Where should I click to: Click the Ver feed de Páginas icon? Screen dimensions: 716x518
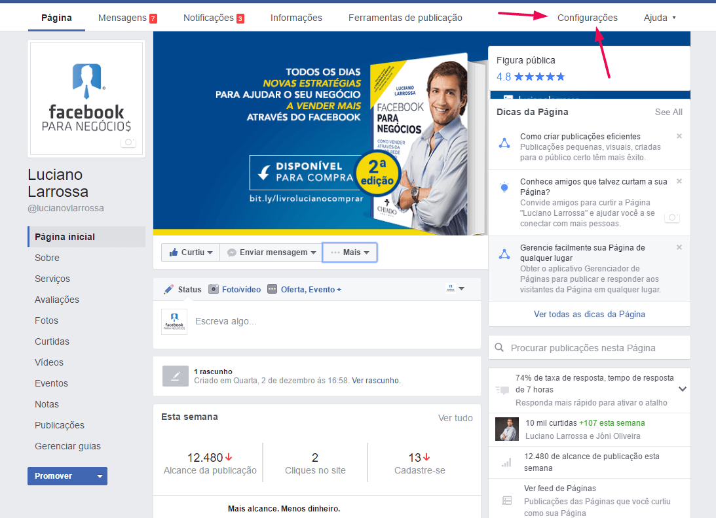pyautogui.click(x=506, y=500)
